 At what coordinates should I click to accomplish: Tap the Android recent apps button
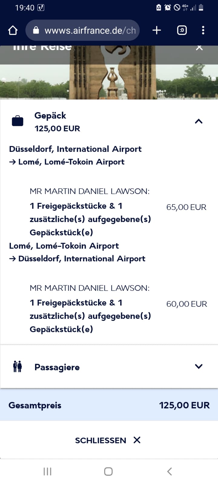point(48,471)
